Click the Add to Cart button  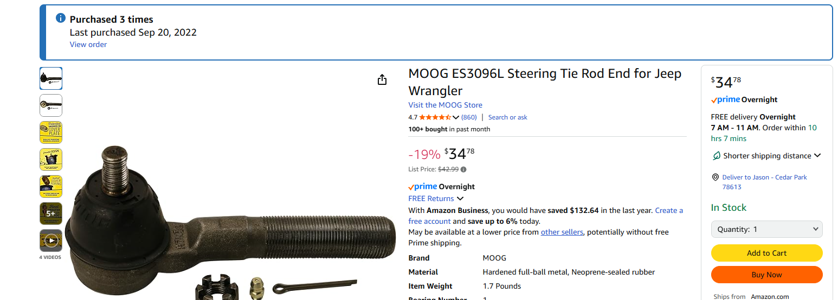766,253
